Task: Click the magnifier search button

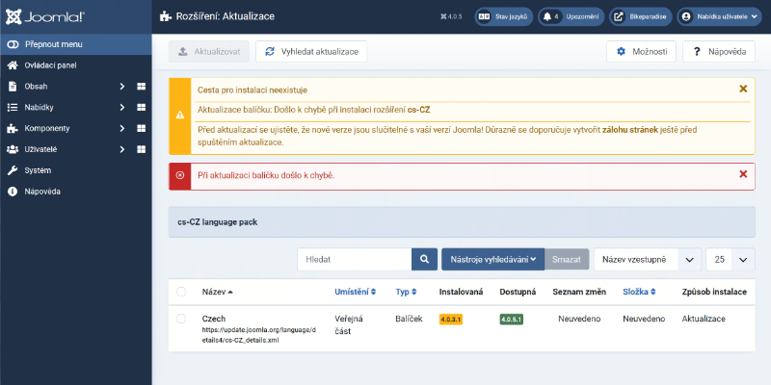Action: [424, 259]
